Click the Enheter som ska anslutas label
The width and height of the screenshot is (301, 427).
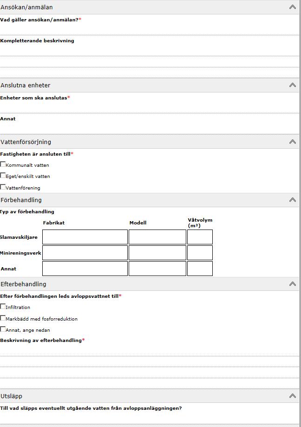pos(34,98)
